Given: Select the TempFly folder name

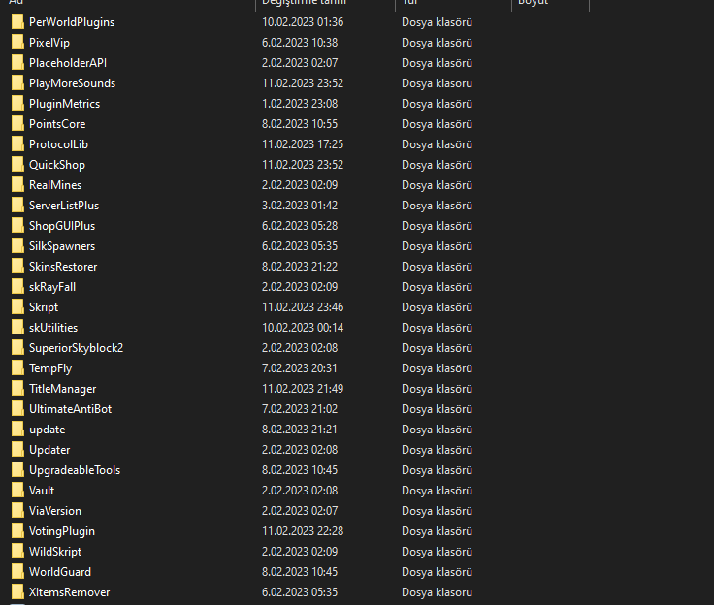Looking at the screenshot, I should pos(50,368).
